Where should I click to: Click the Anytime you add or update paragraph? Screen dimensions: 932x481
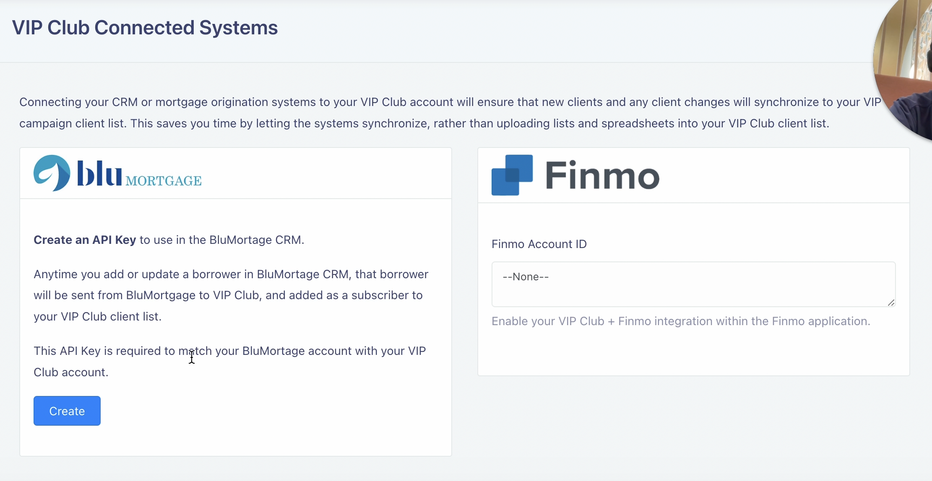pos(231,295)
